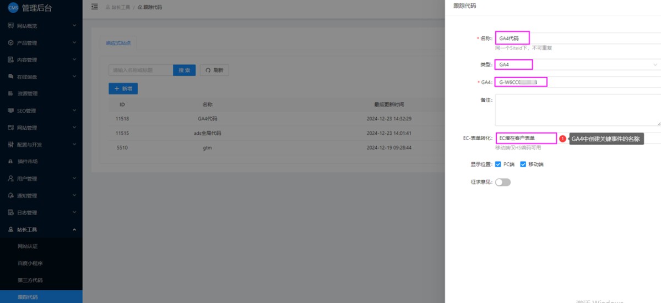Click the 插件市场 icon in sidebar

coord(10,162)
